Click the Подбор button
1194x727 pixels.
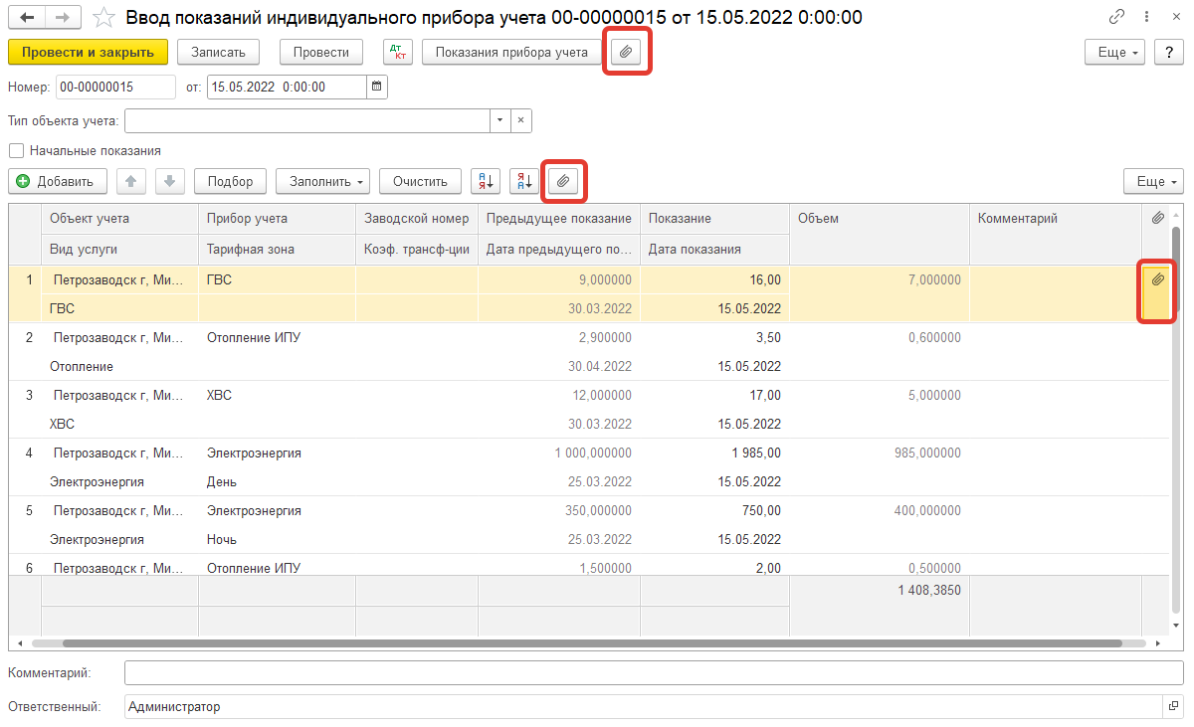(x=230, y=181)
